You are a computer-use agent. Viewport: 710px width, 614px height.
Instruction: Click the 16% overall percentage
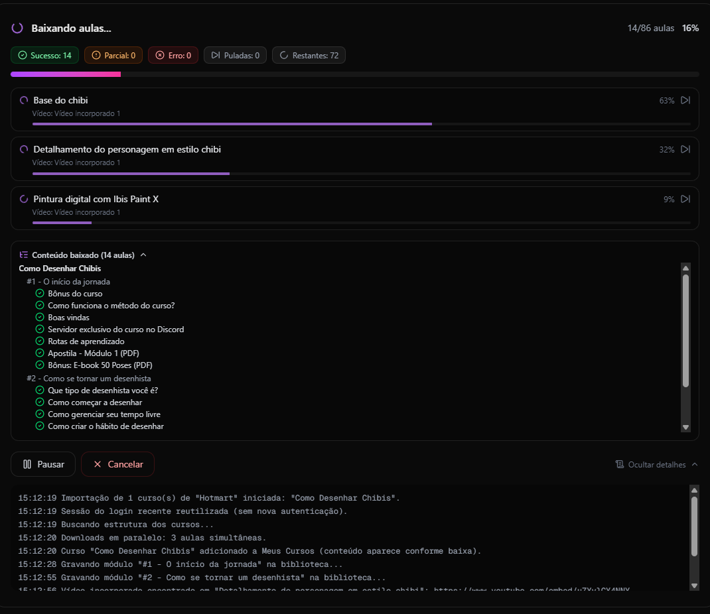click(x=690, y=28)
